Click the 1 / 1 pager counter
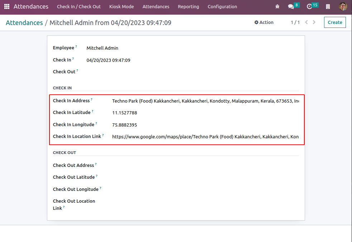The width and height of the screenshot is (352, 242). point(295,22)
